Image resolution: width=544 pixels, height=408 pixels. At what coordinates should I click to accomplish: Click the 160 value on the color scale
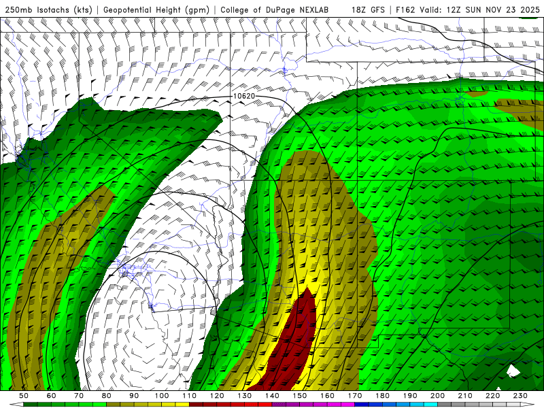[327, 396]
